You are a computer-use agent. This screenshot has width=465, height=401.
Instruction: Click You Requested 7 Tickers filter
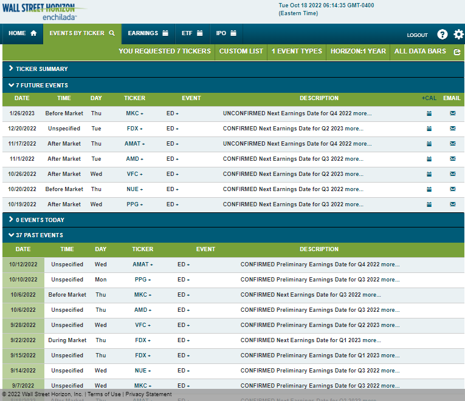(165, 51)
